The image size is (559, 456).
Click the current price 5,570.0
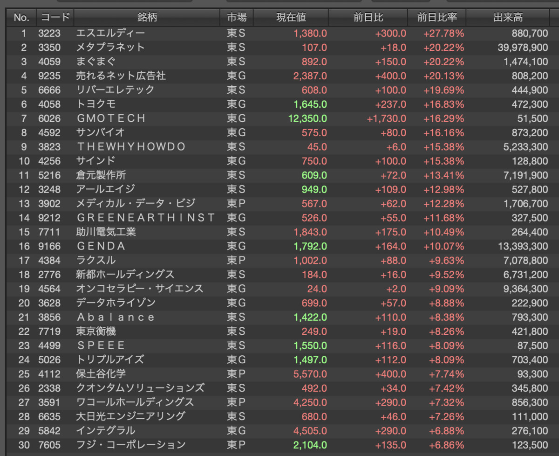[x=310, y=374]
